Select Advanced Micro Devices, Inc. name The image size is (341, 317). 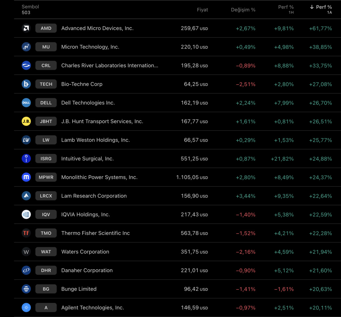coord(97,28)
